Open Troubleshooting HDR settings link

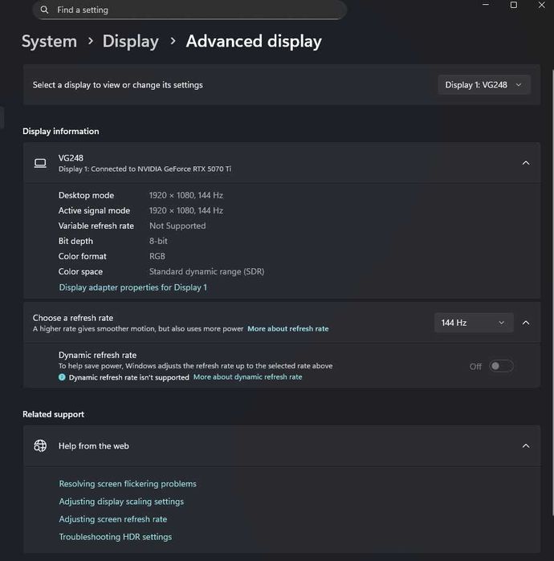pyautogui.click(x=116, y=537)
